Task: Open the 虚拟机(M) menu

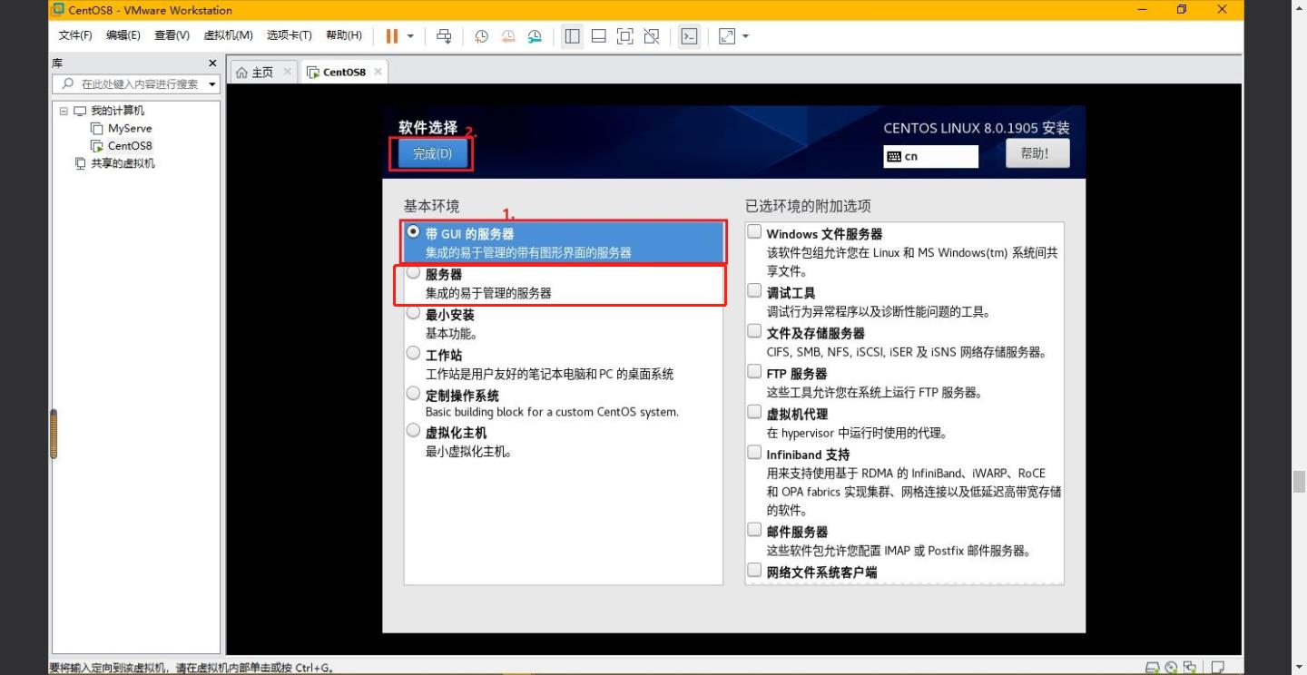Action: tap(228, 35)
